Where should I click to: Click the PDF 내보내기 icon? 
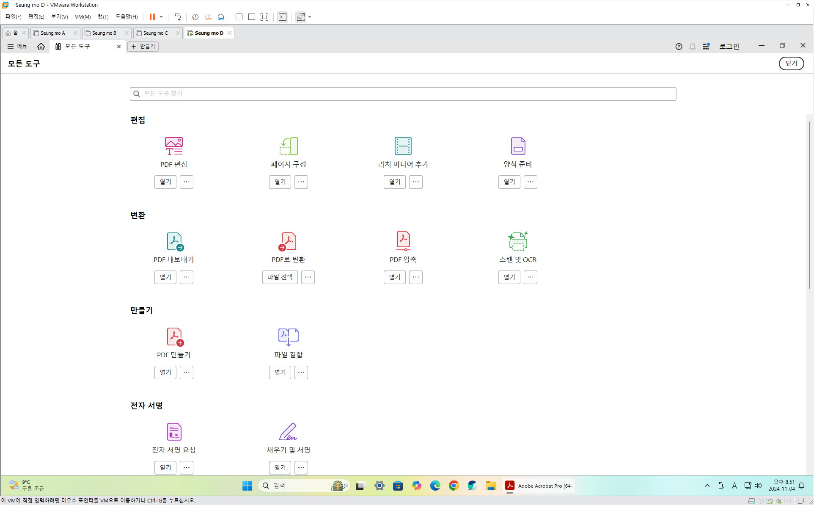[x=174, y=241]
